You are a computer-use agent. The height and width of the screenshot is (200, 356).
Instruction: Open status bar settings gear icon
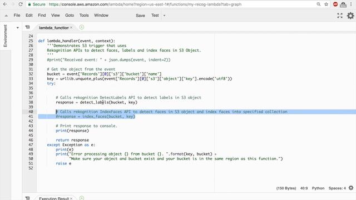click(351, 188)
